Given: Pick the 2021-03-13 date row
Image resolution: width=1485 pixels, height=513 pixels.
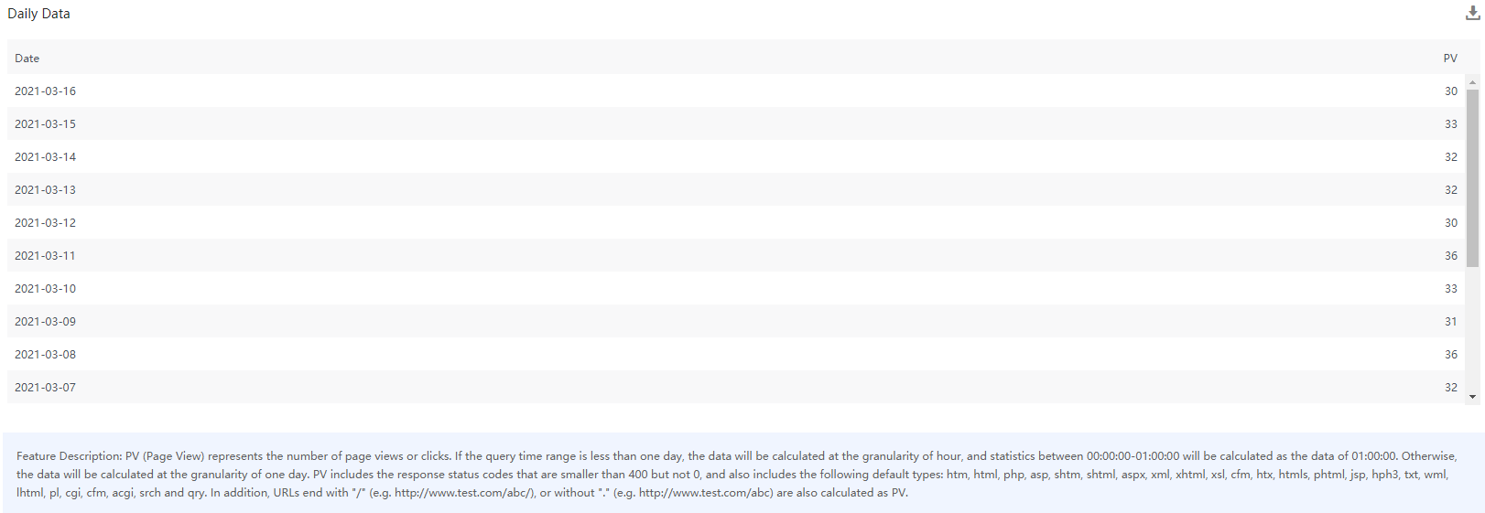Looking at the screenshot, I should (x=46, y=190).
